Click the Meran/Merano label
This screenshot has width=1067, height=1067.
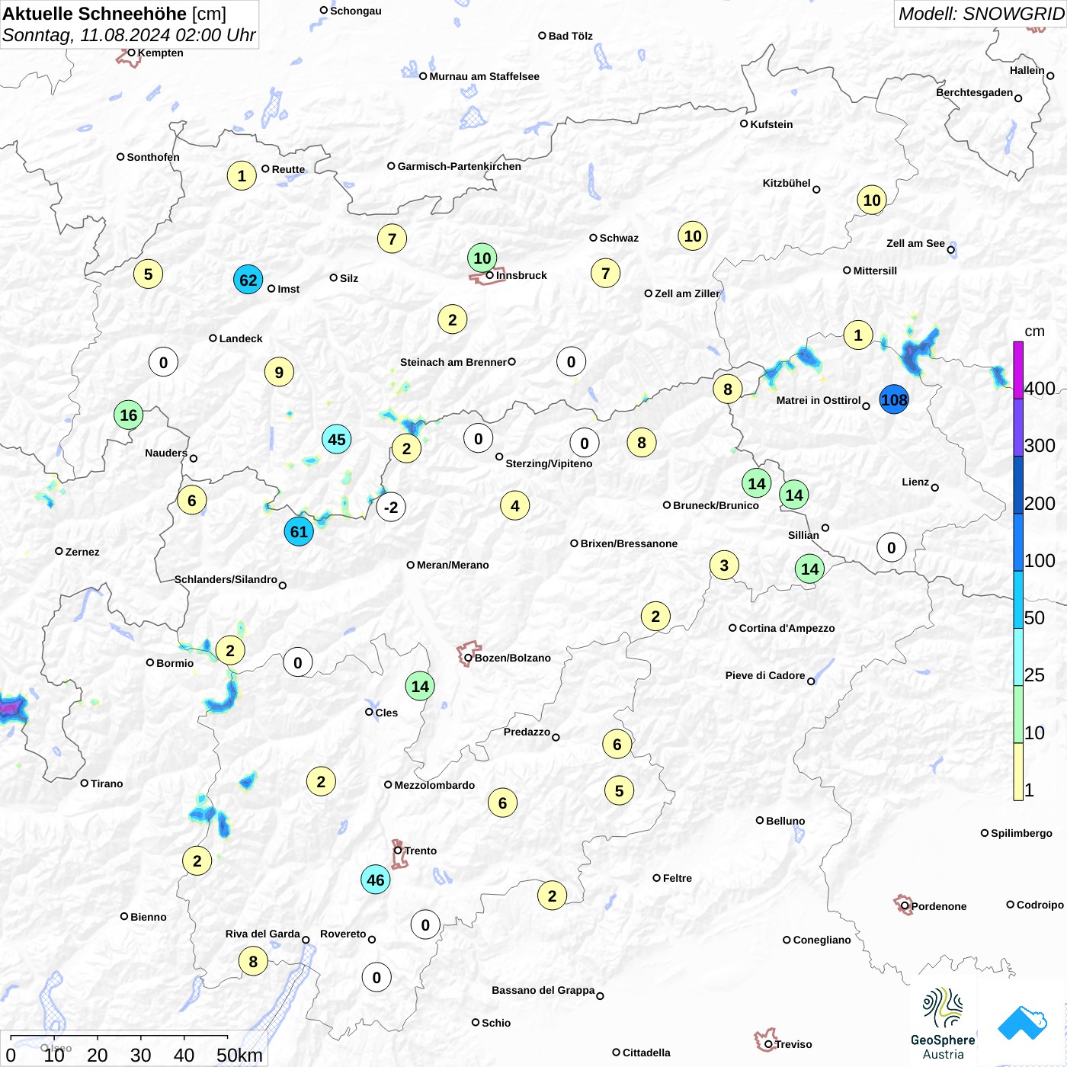[x=453, y=565]
